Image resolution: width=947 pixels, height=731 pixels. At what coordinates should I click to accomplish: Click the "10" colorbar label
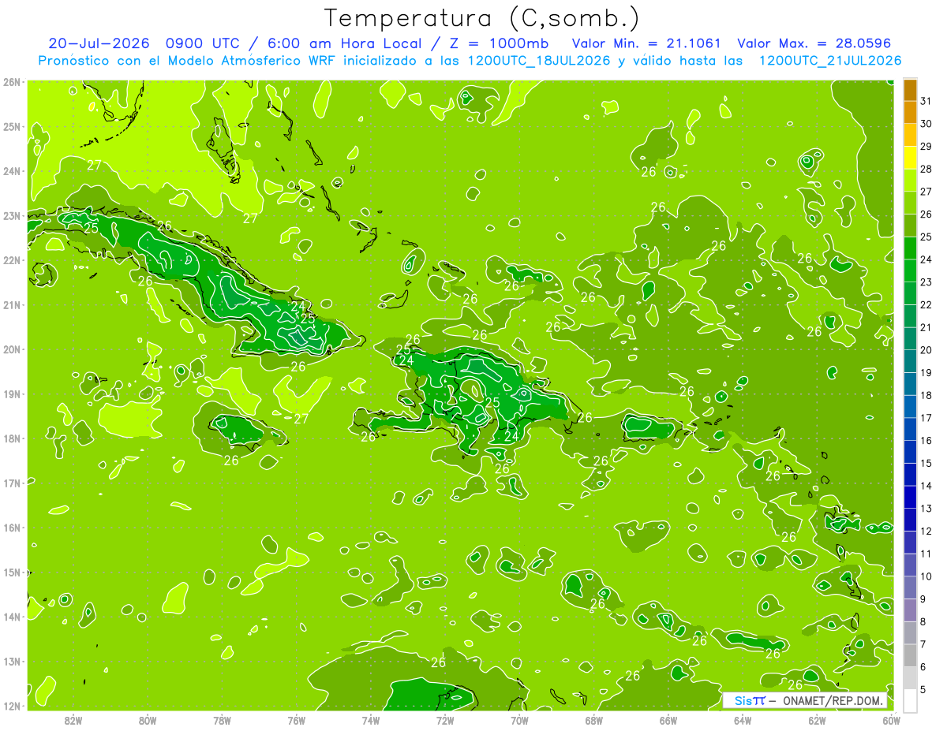coord(926,576)
